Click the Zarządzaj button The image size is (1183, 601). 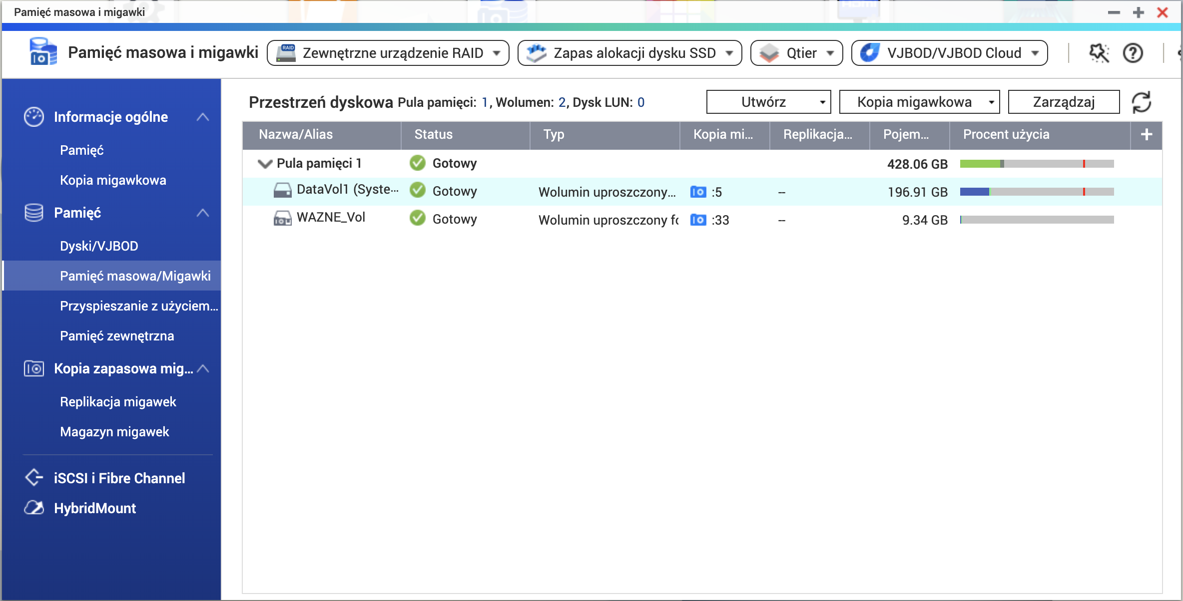[1064, 102]
